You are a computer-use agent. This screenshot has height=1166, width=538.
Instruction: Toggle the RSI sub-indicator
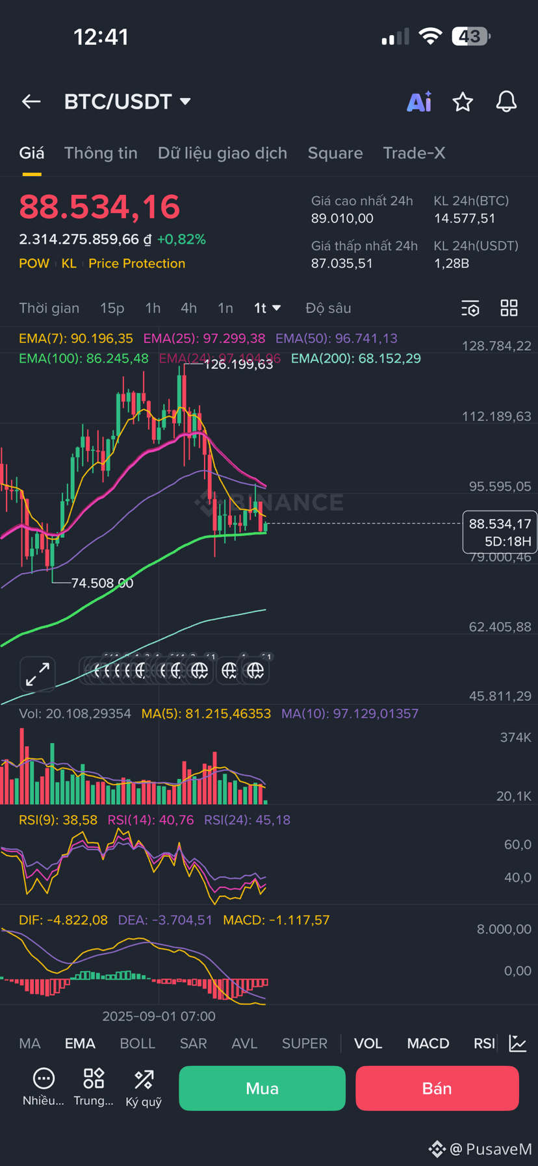pyautogui.click(x=484, y=1043)
